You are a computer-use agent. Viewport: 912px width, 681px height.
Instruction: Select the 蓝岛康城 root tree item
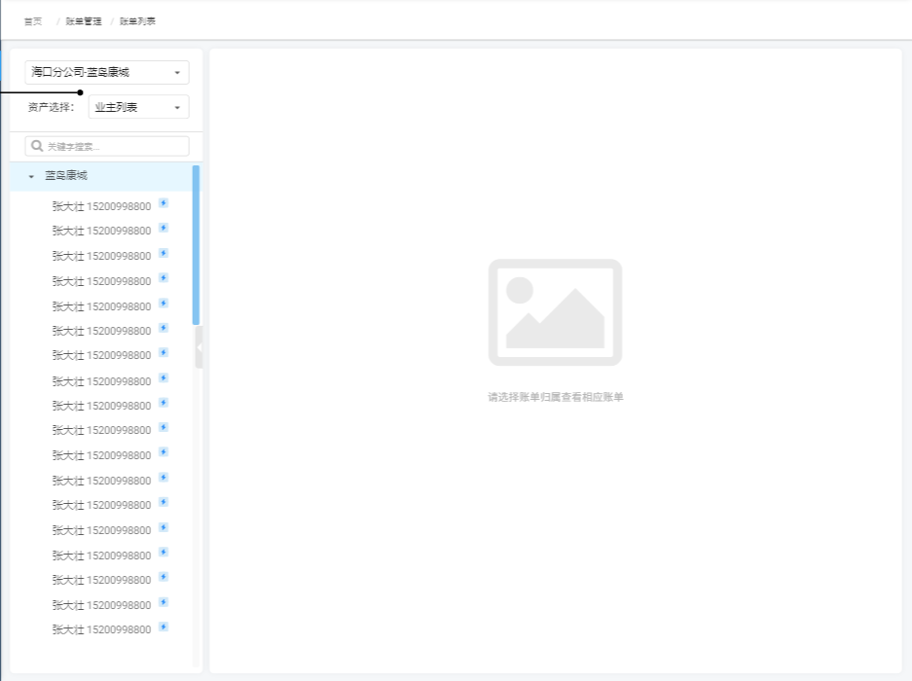(66, 176)
